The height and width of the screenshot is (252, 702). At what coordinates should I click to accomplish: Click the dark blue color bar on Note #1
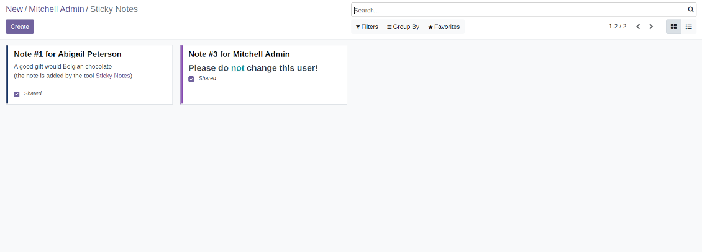7,74
